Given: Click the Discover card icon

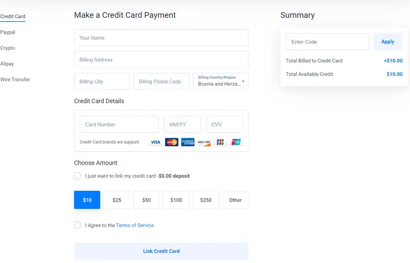Looking at the screenshot, I should (x=203, y=142).
